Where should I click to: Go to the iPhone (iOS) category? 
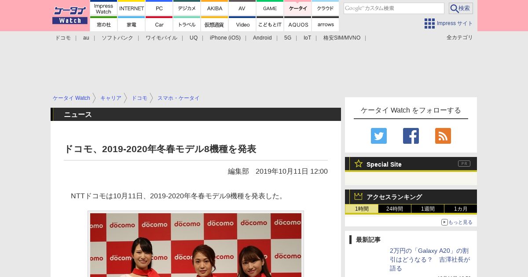point(225,38)
